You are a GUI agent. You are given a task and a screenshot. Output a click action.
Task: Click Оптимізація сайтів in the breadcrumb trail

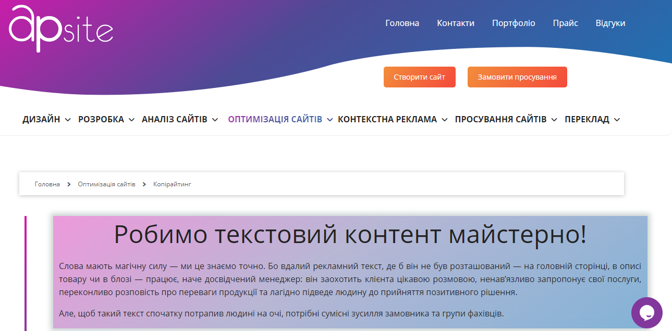[x=106, y=184]
